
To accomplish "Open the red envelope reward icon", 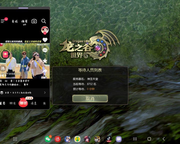I will (x=5, y=54).
